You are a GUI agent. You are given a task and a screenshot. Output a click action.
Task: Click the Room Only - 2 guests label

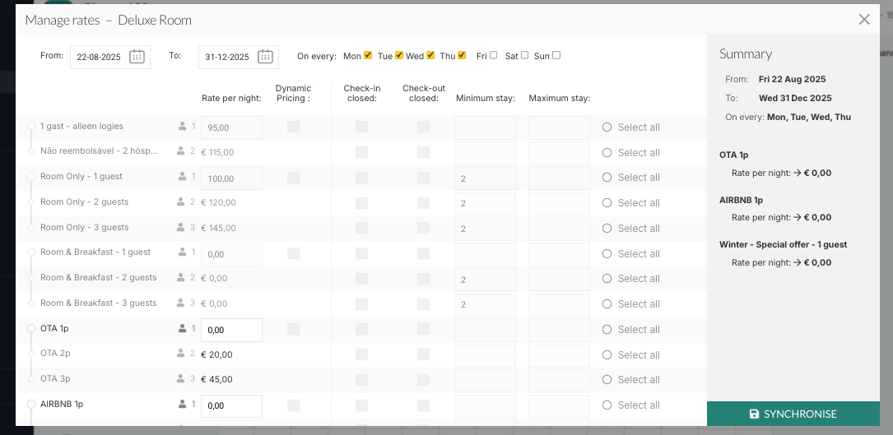(x=84, y=202)
